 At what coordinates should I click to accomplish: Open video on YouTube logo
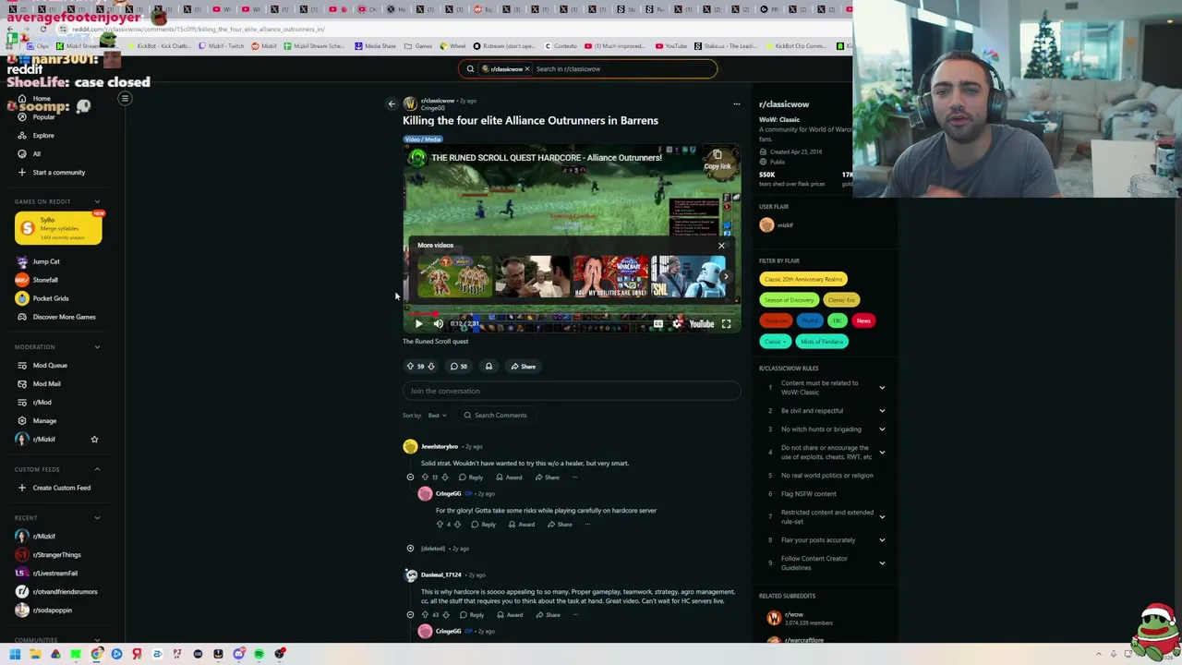coord(702,324)
